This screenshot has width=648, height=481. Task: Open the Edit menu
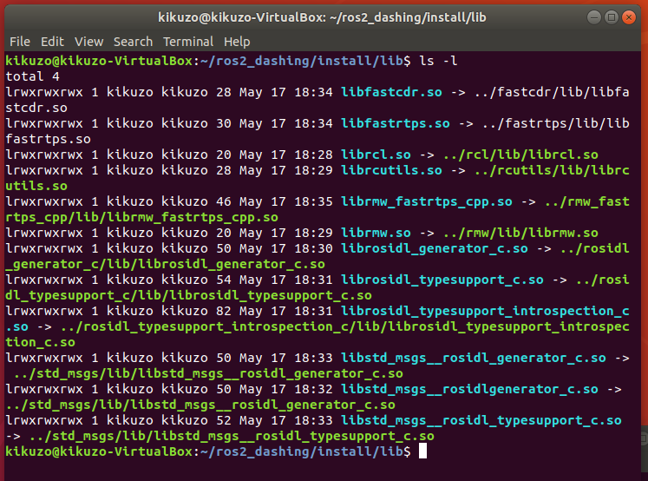click(x=52, y=42)
